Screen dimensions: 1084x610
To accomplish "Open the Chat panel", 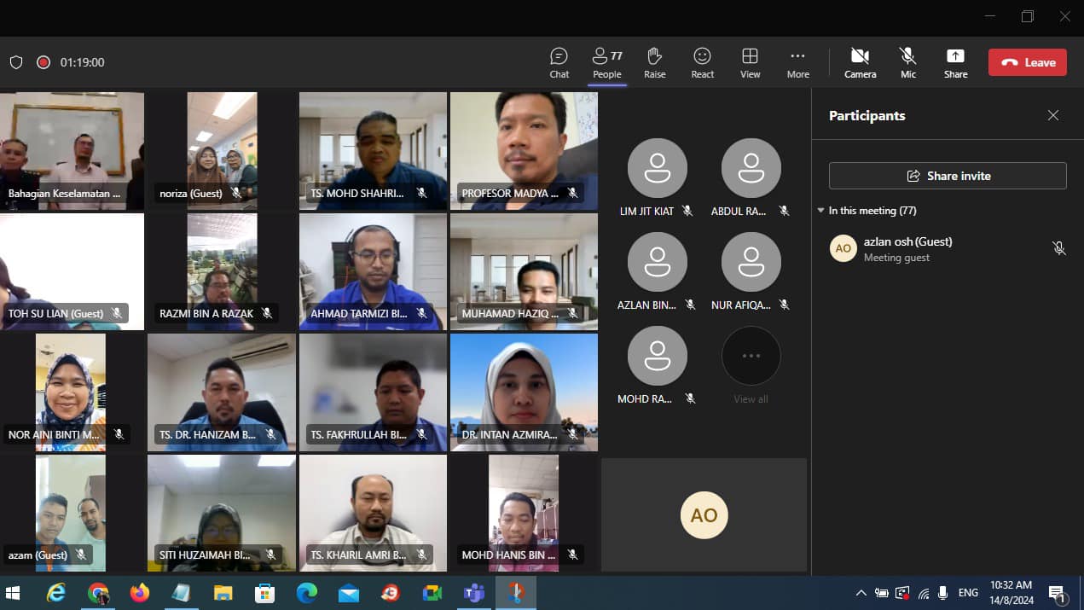I will [x=559, y=62].
